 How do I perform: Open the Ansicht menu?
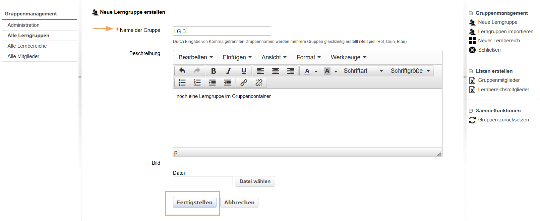[274, 57]
